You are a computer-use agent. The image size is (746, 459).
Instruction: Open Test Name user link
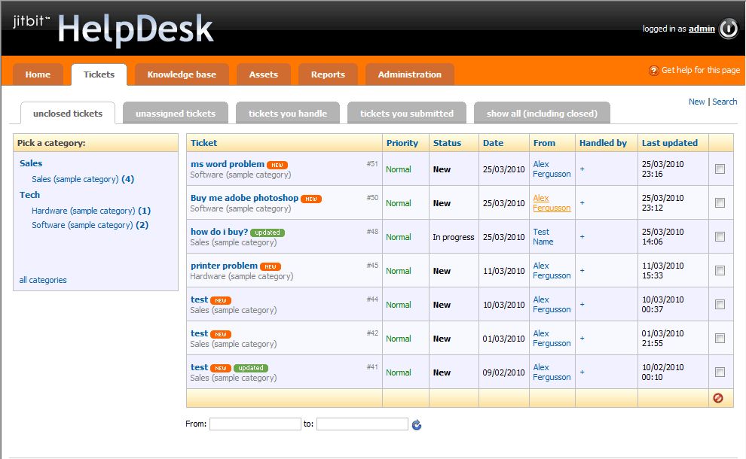click(x=543, y=236)
